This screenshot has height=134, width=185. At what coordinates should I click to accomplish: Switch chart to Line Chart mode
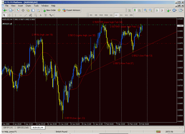tap(140, 10)
